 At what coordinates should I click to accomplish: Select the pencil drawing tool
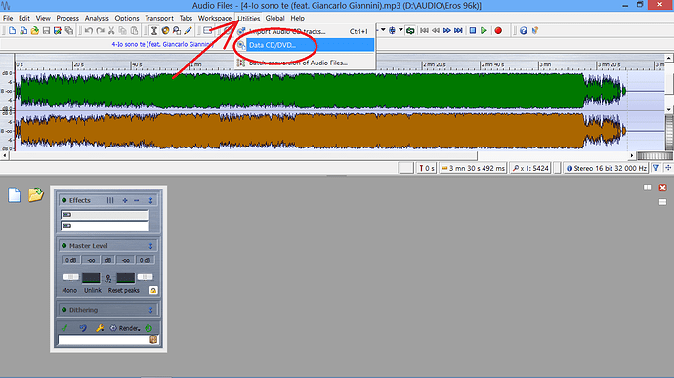coord(188,31)
